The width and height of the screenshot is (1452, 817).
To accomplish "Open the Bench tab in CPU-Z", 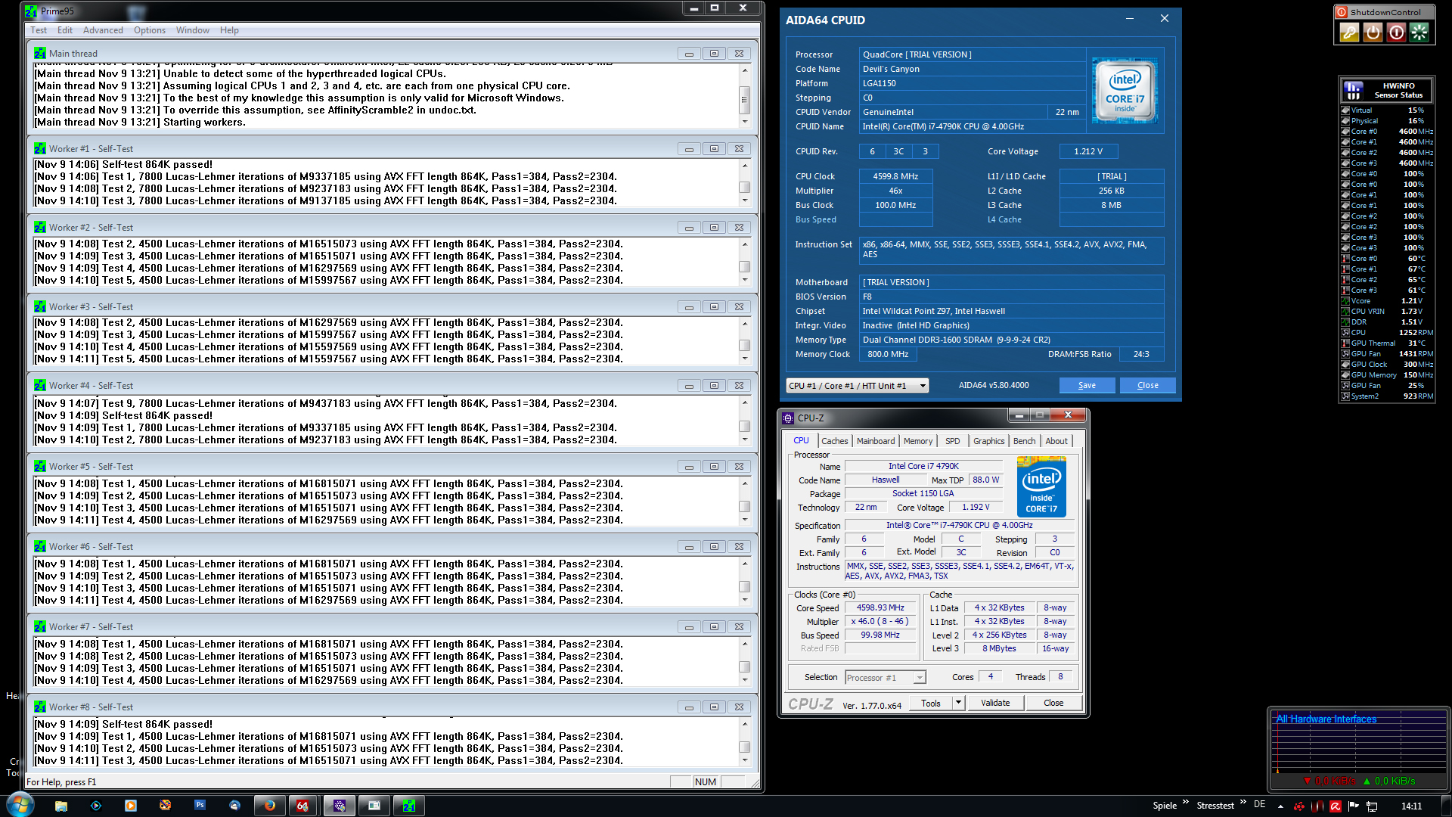I will [x=1024, y=441].
